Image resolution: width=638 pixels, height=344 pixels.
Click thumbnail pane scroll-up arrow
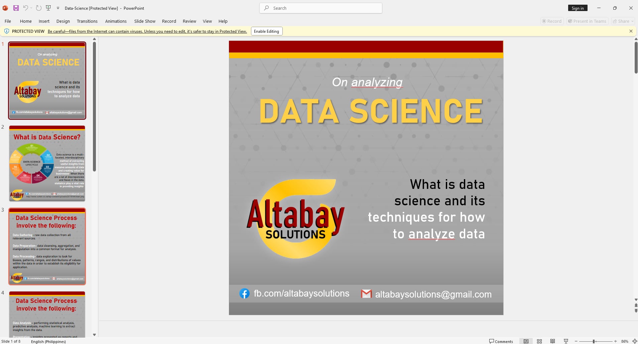point(94,39)
